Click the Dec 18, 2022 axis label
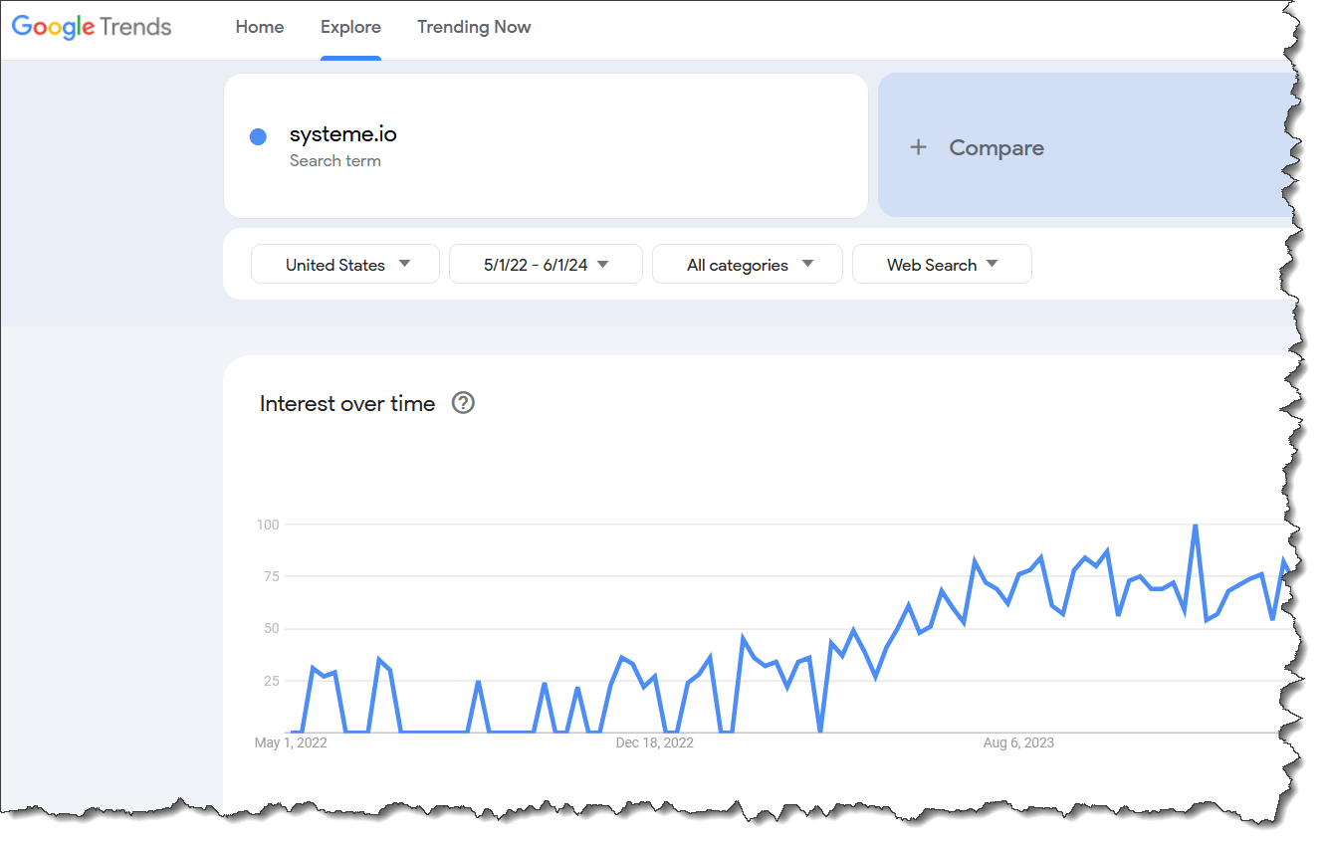 click(x=654, y=742)
